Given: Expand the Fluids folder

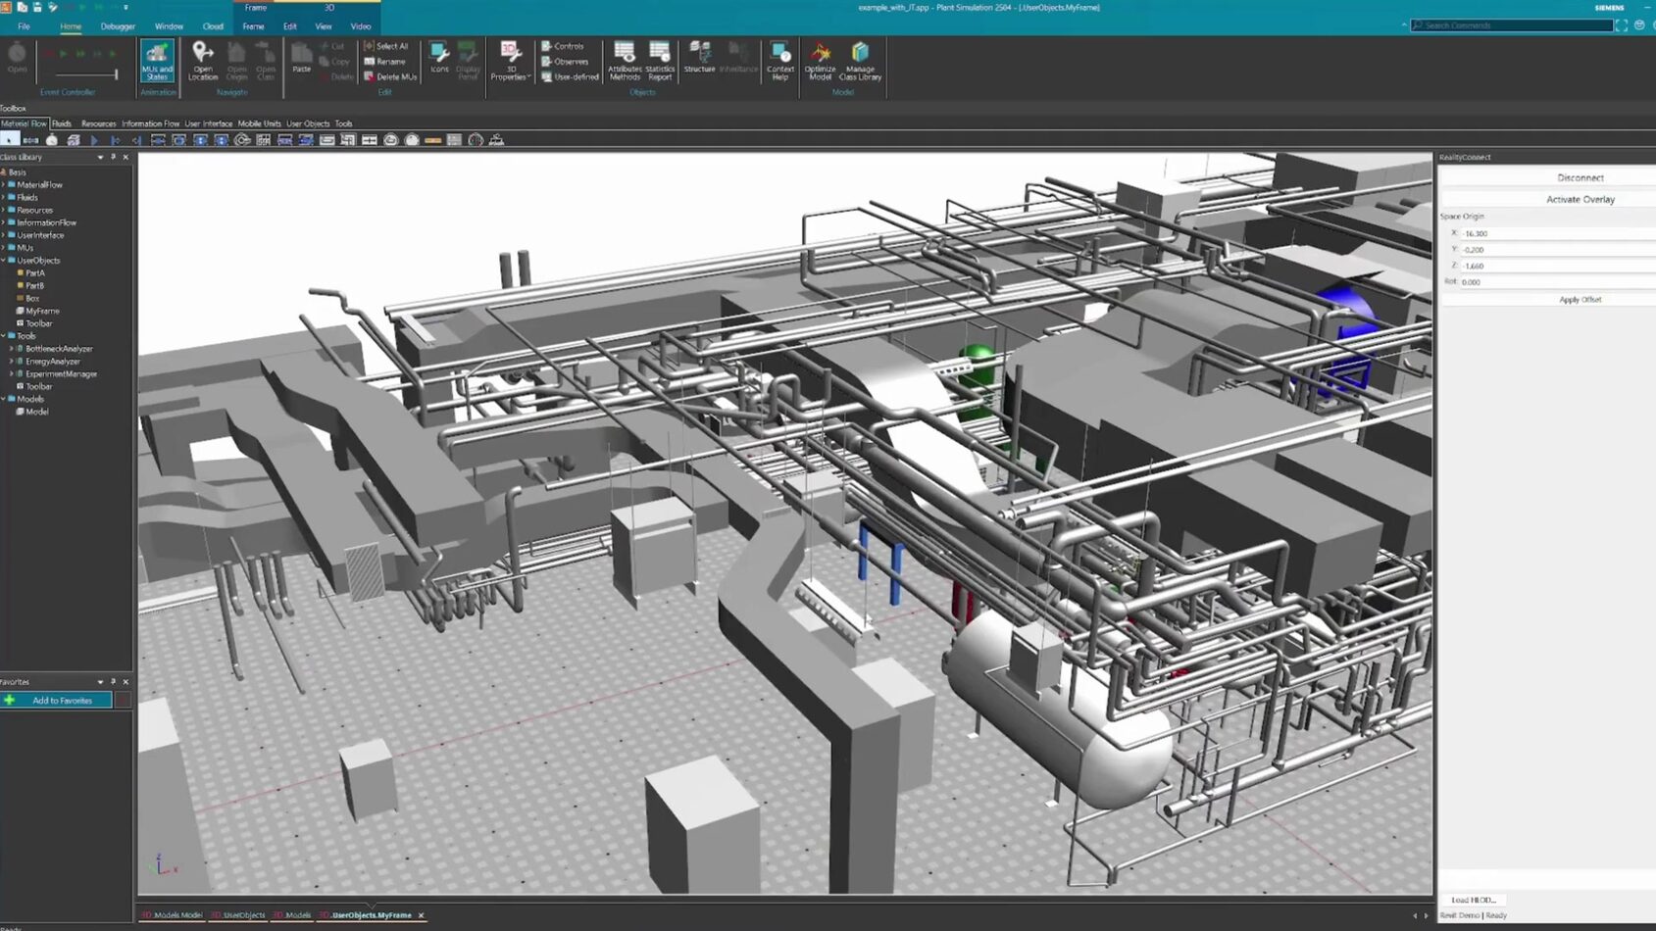Looking at the screenshot, I should 4,197.
